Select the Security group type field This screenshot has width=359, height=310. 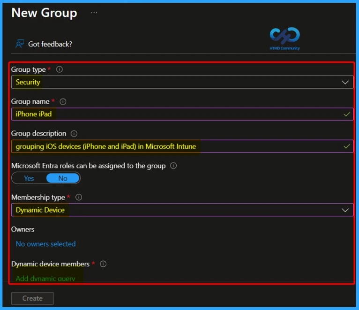[182, 82]
